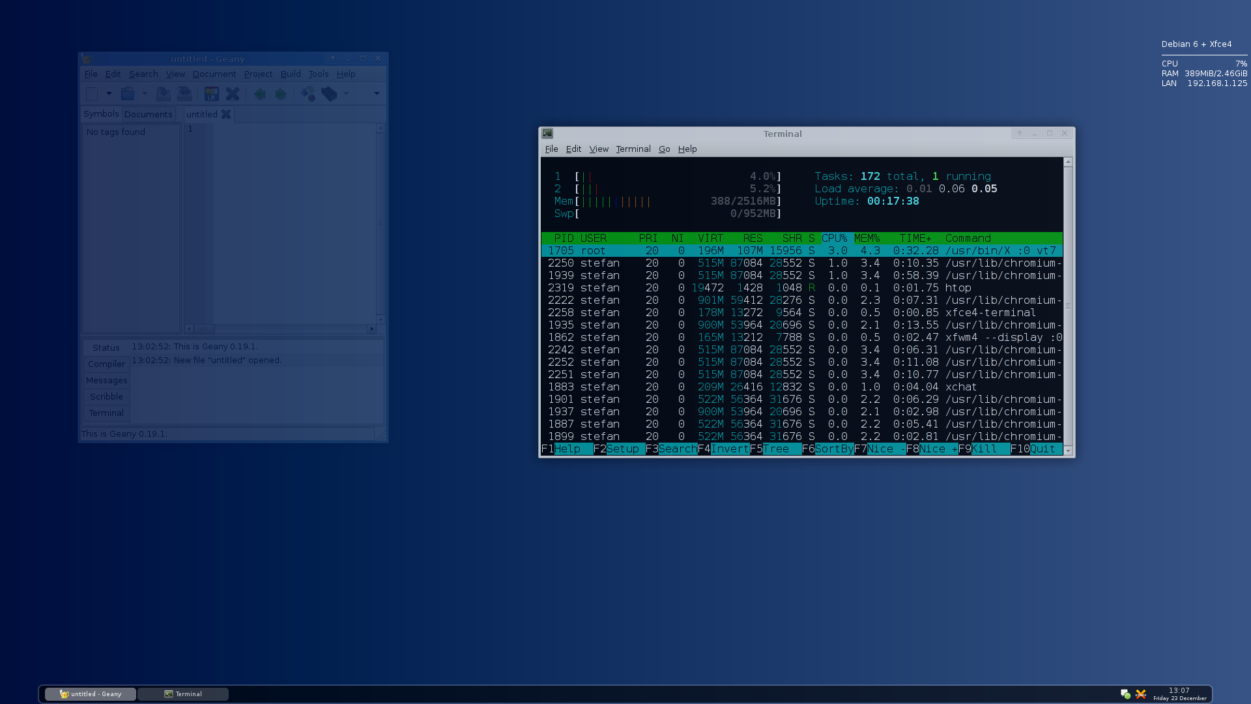Show the Terminal tab in Geany bottom panel

point(106,413)
